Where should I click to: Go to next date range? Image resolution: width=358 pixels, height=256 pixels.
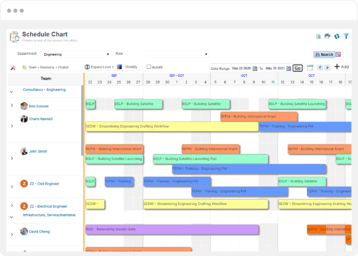pyautogui.click(x=327, y=67)
